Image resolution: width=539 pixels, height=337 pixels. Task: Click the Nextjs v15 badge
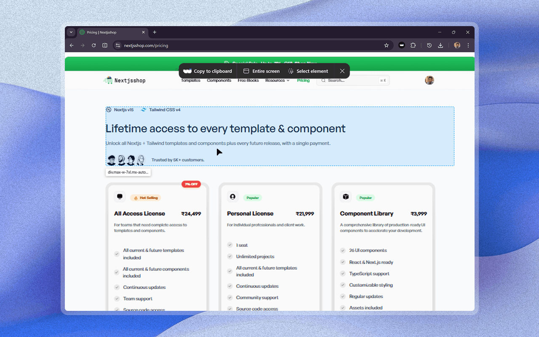click(x=120, y=110)
